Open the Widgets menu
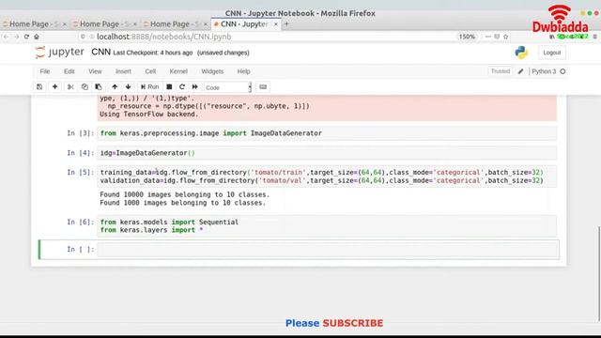This screenshot has height=338, width=601. 212,71
